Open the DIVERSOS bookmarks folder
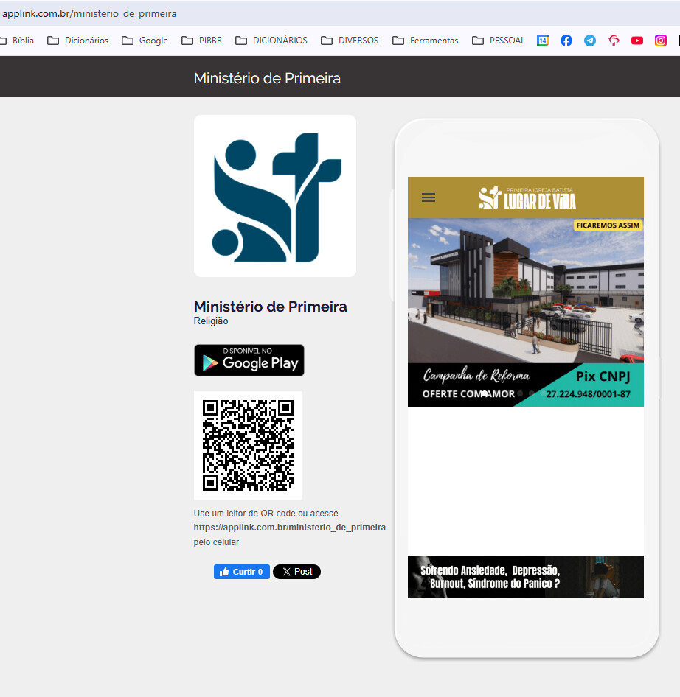This screenshot has height=697, width=680. [x=350, y=41]
